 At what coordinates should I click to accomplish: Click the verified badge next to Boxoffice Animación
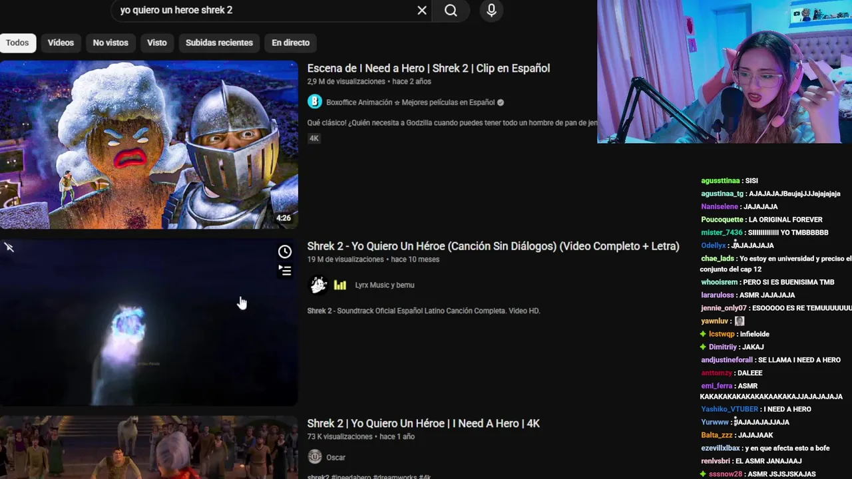coord(501,102)
